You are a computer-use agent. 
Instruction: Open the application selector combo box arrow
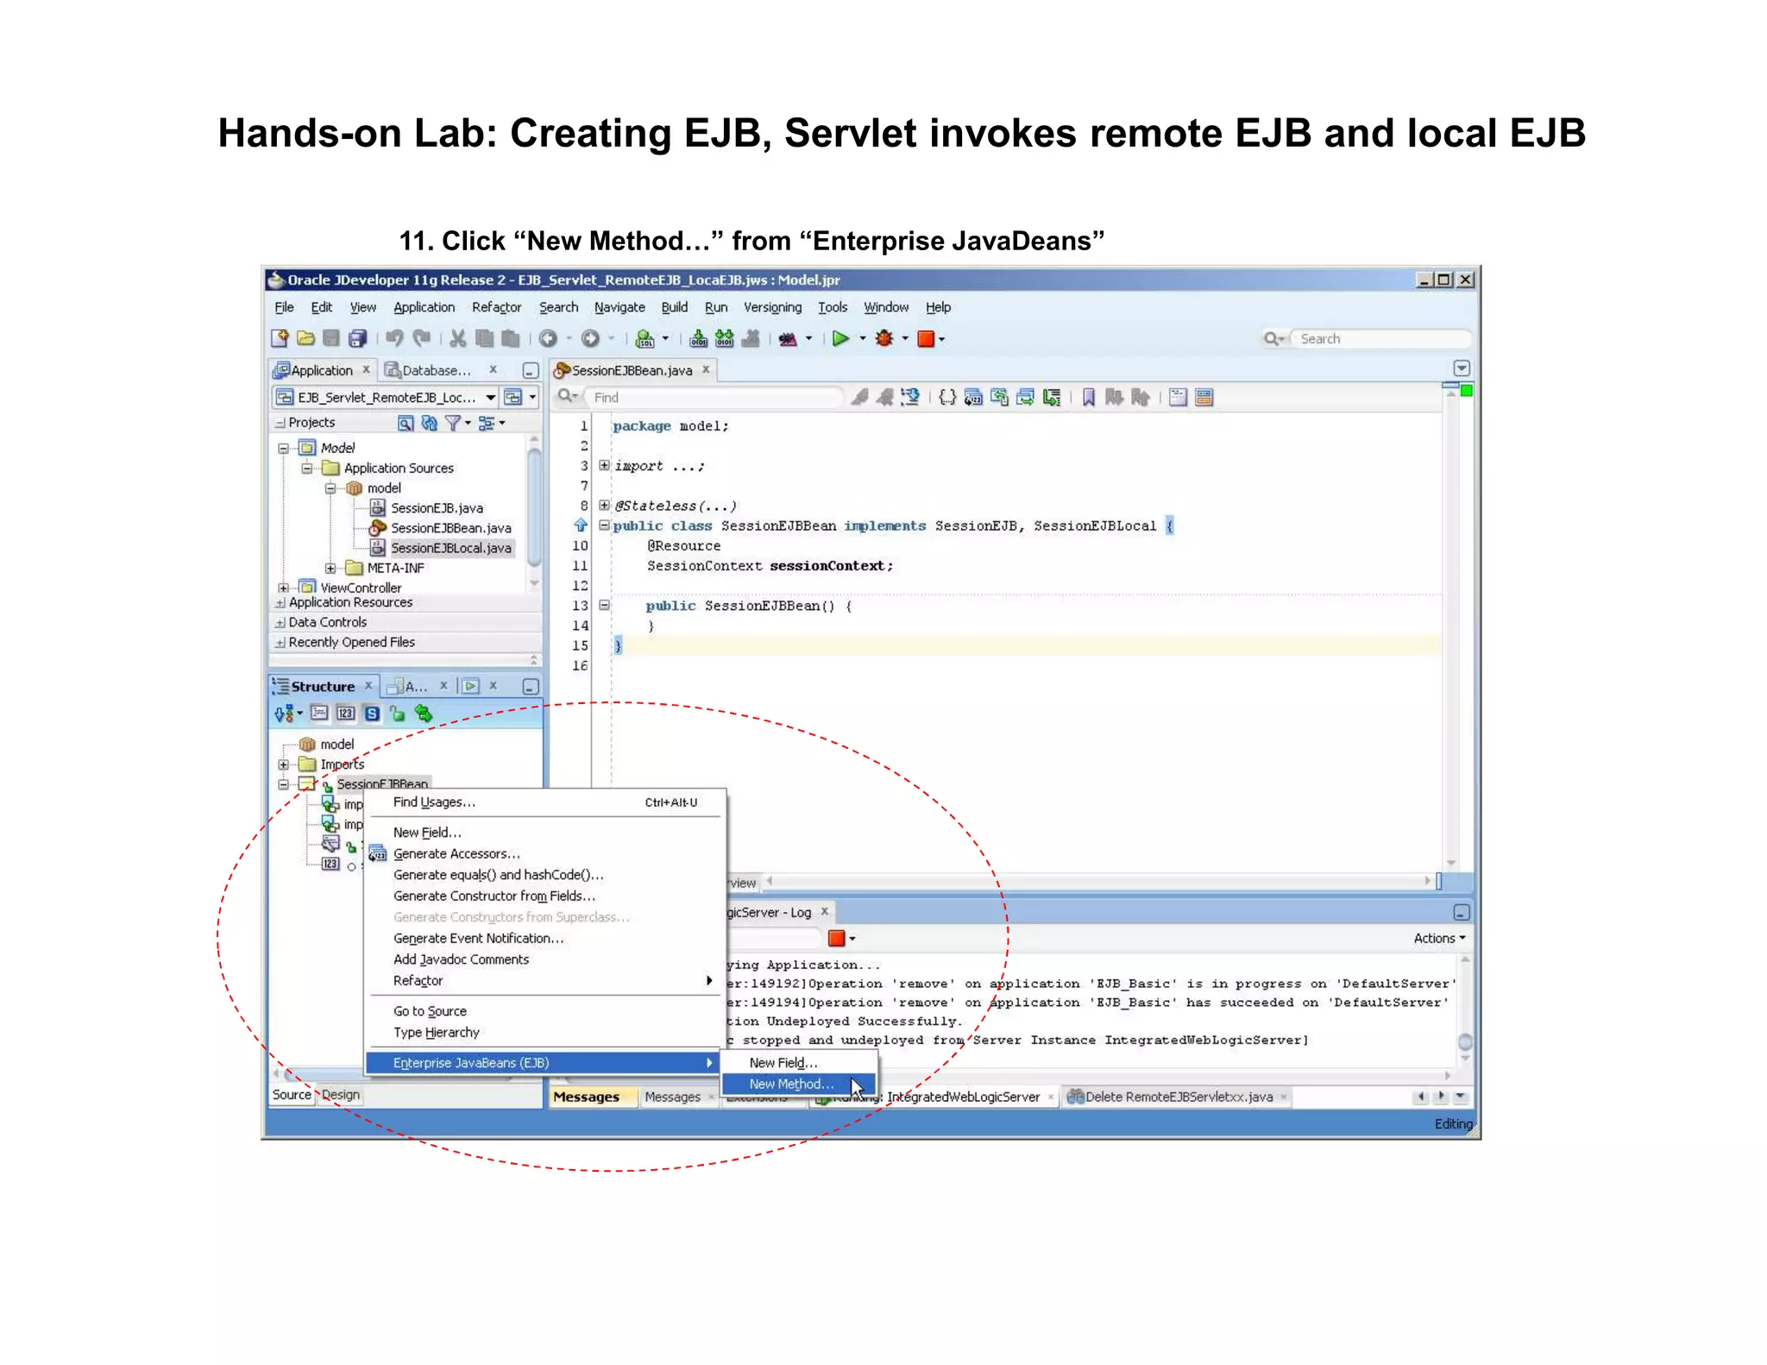[x=490, y=398]
